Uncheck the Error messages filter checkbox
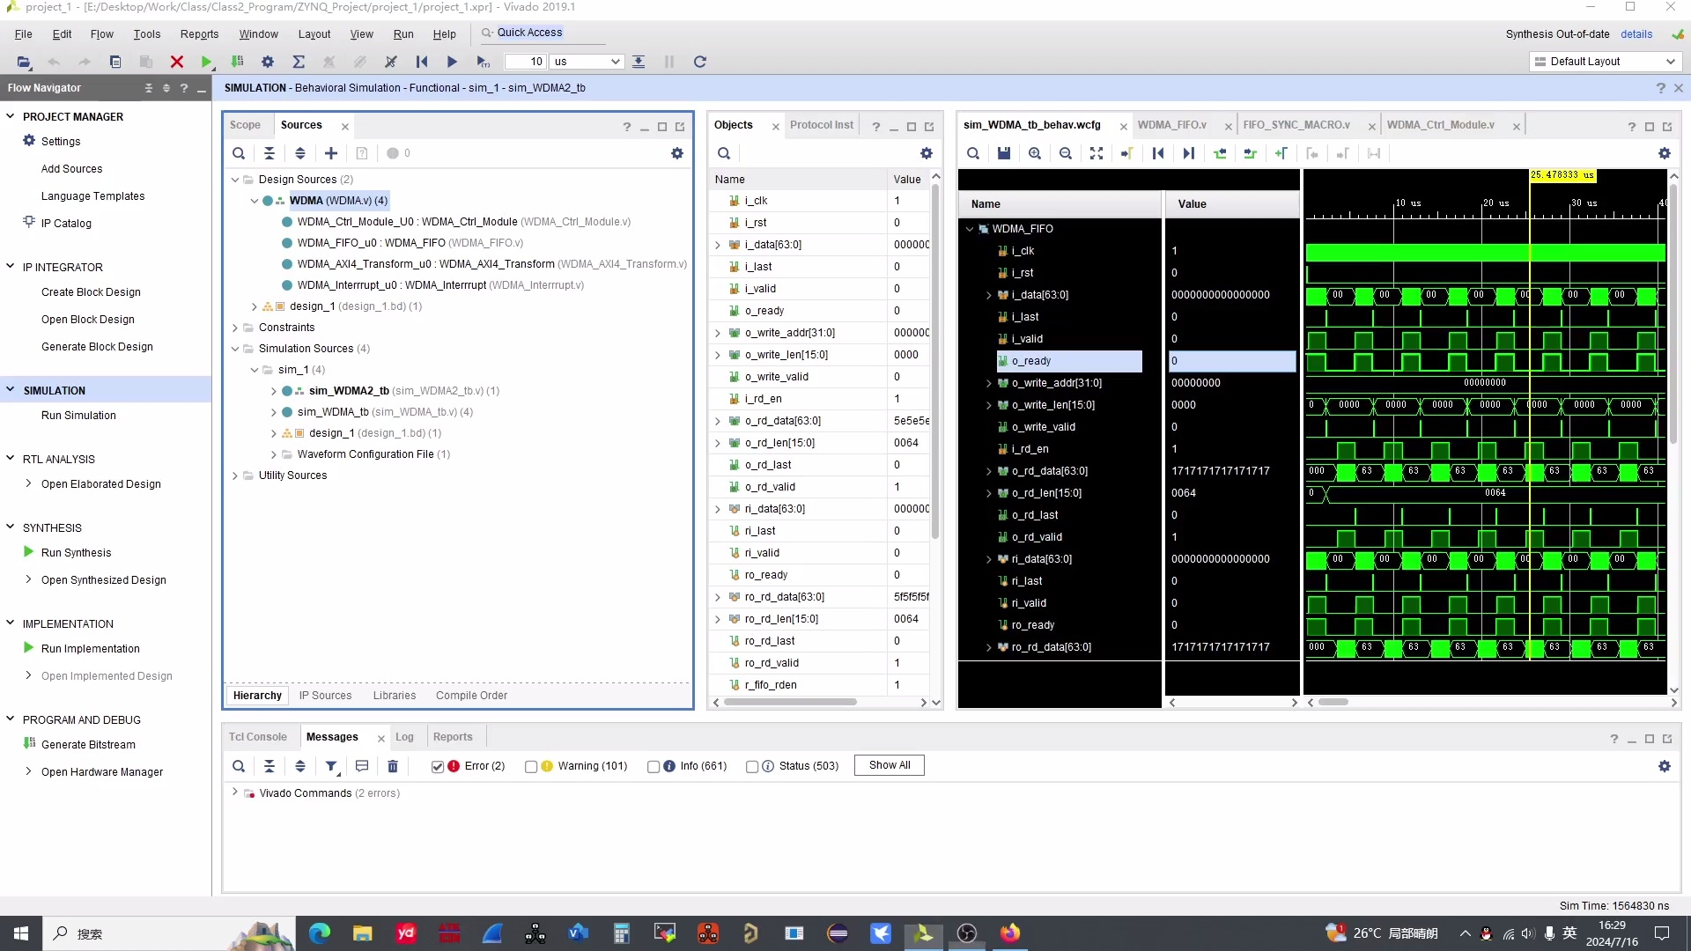The image size is (1691, 951). [x=438, y=767]
